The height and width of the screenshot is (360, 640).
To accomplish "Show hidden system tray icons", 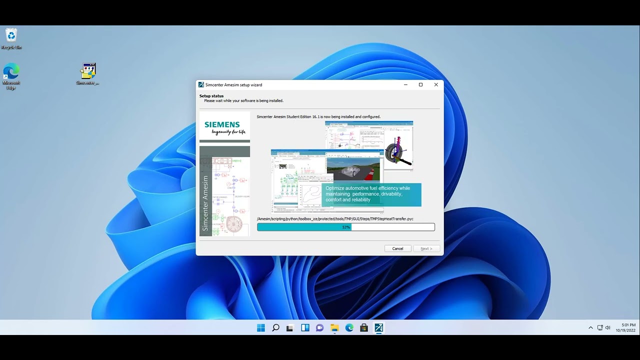I will tap(590, 328).
